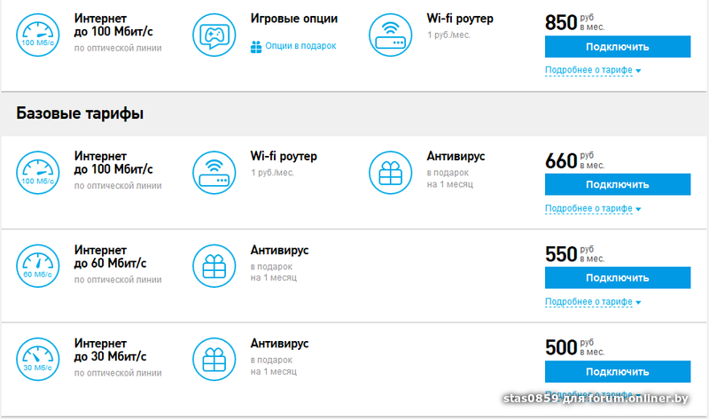The height and width of the screenshot is (419, 709).
Task: Expand Подробнее о тарифе for the 550 руб plan
Action: click(592, 301)
